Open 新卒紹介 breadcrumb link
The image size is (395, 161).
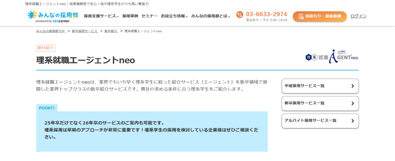click(x=111, y=31)
